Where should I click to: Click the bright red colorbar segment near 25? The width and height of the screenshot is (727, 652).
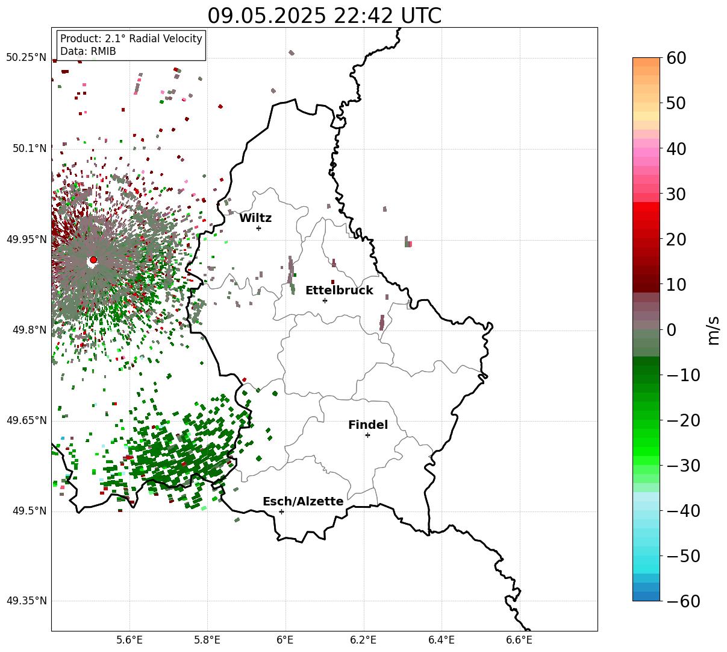point(646,216)
